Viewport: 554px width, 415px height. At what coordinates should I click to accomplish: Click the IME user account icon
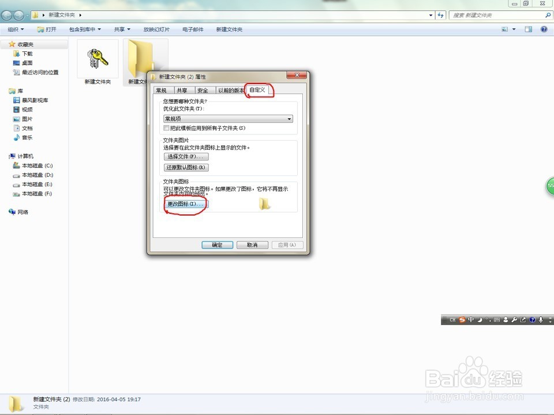506,320
